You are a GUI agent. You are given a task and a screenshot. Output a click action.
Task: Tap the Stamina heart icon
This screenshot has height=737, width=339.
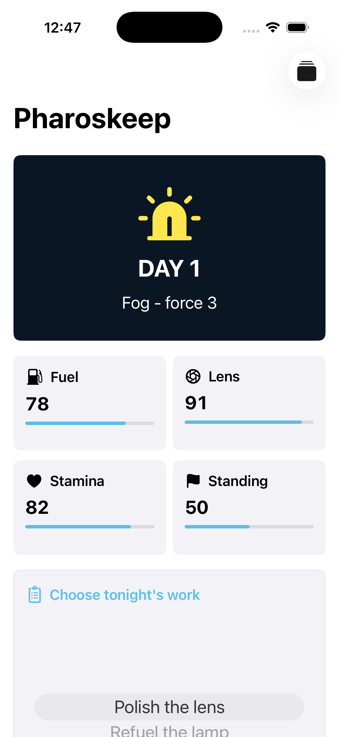coord(34,481)
